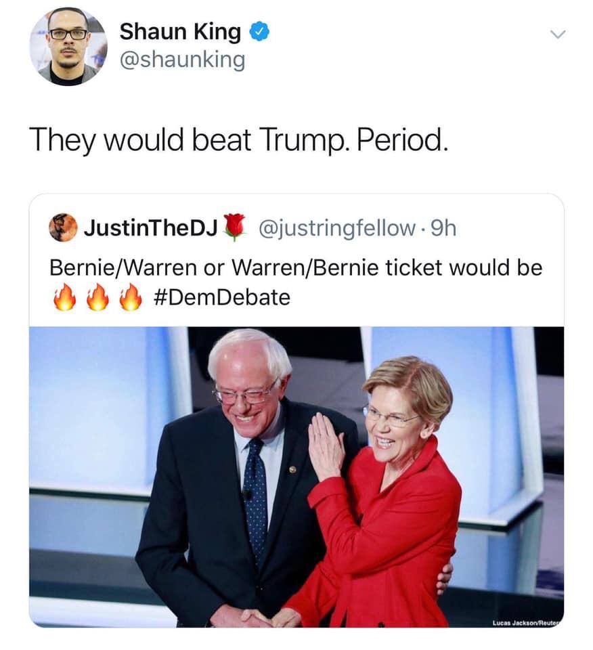This screenshot has height=650, width=593.
Task: Open the quoted Bernie/Warren ticket tweet text
Action: 296,283
